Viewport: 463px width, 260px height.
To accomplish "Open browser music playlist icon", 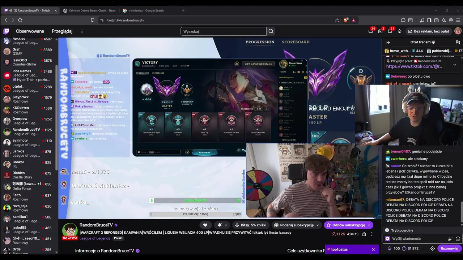I will [x=422, y=20].
